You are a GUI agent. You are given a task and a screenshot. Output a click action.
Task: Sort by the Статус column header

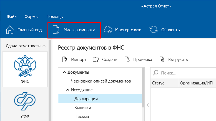158,83
